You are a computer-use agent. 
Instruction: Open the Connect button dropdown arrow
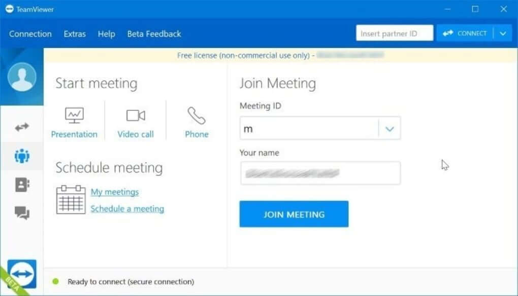click(x=503, y=33)
